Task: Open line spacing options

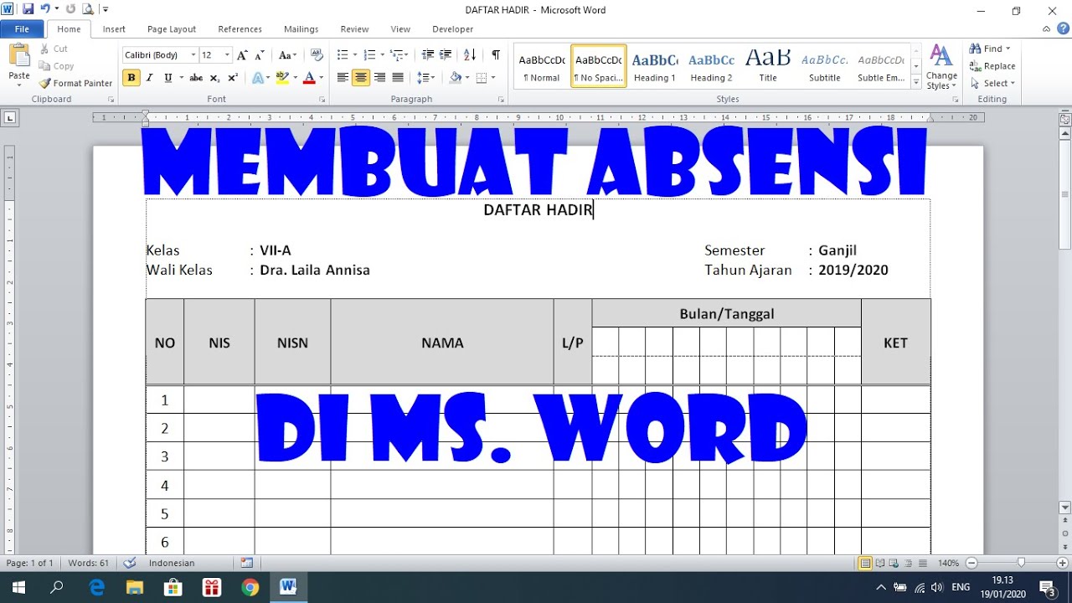Action: click(425, 78)
